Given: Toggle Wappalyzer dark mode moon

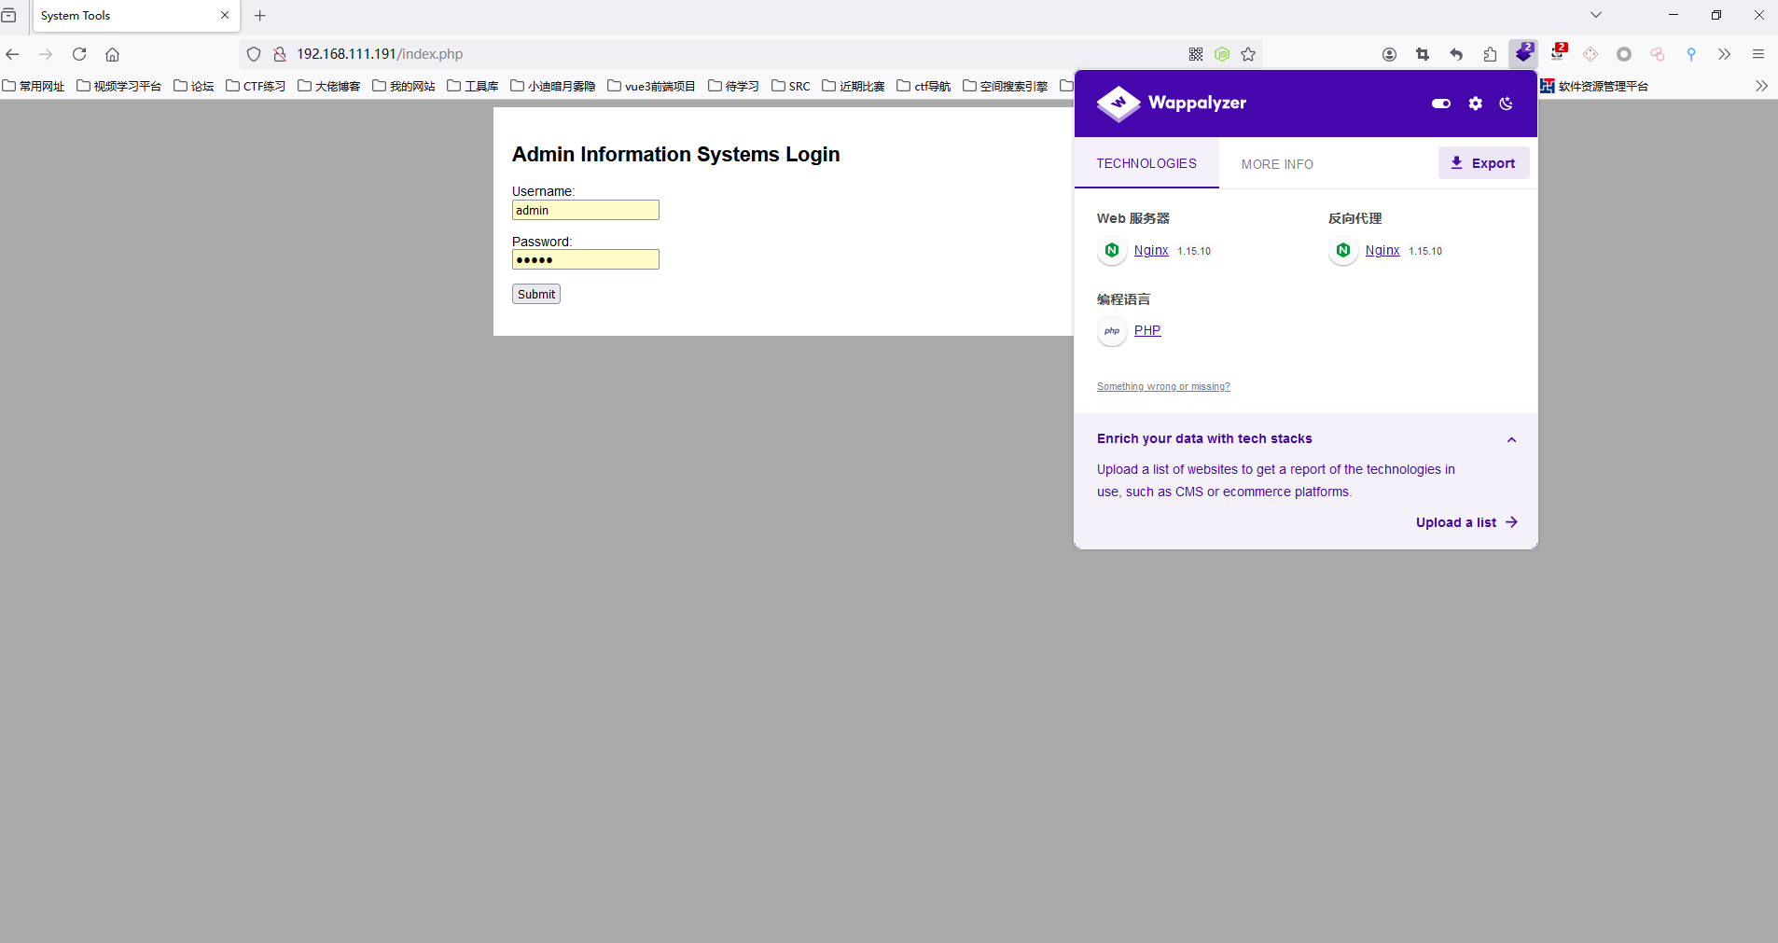Looking at the screenshot, I should pyautogui.click(x=1506, y=104).
